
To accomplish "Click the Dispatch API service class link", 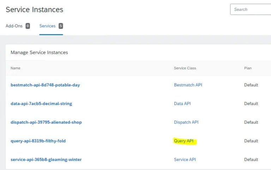I will tap(186, 122).
